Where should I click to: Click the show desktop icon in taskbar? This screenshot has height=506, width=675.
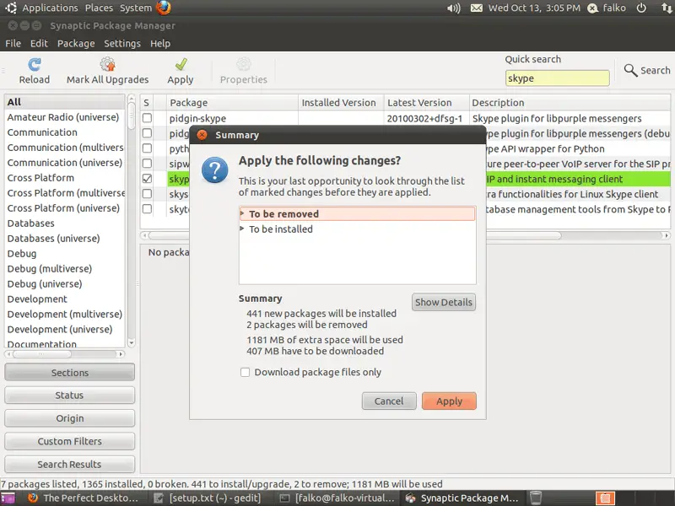coord(8,498)
